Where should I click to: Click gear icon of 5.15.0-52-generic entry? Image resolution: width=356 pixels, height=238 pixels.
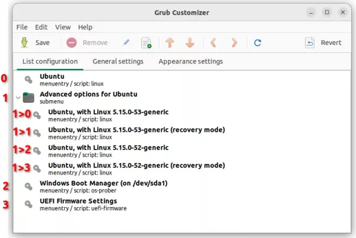click(37, 151)
